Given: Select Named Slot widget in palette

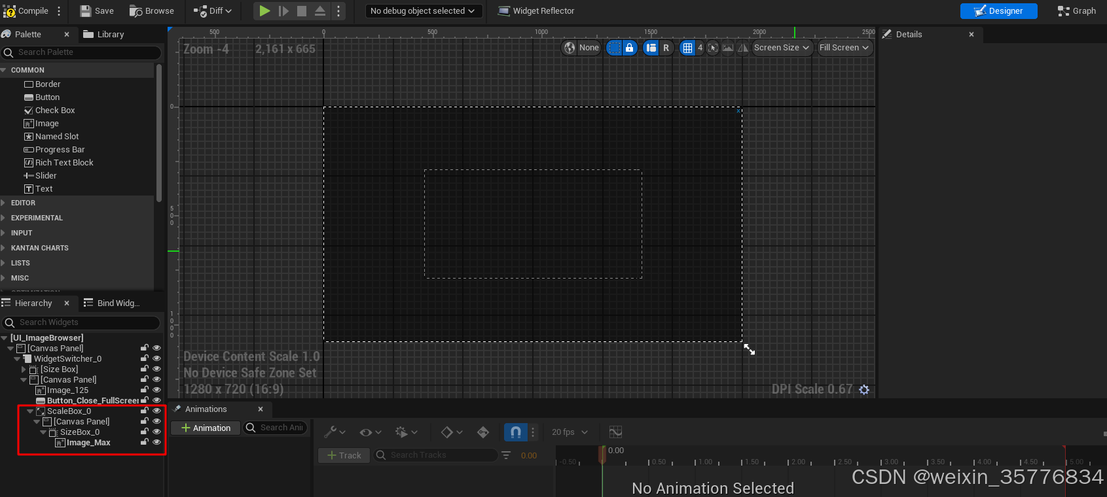Looking at the screenshot, I should click(x=52, y=137).
